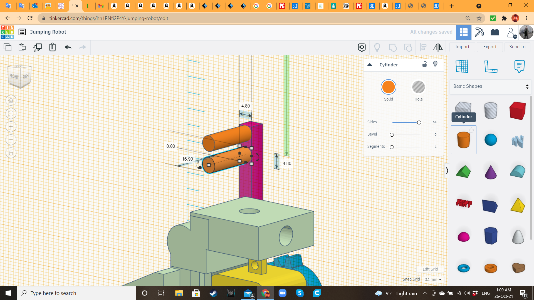Toggle the lock editing padlock

[424, 64]
